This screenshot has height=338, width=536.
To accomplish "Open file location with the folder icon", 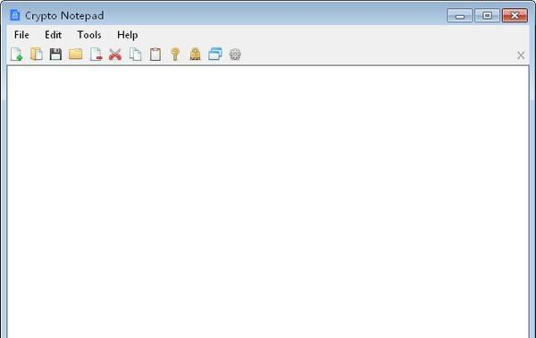I will point(76,54).
